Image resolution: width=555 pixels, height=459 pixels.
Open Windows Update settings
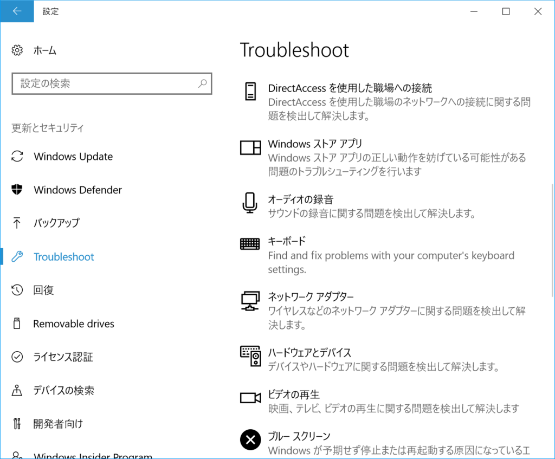[73, 157]
